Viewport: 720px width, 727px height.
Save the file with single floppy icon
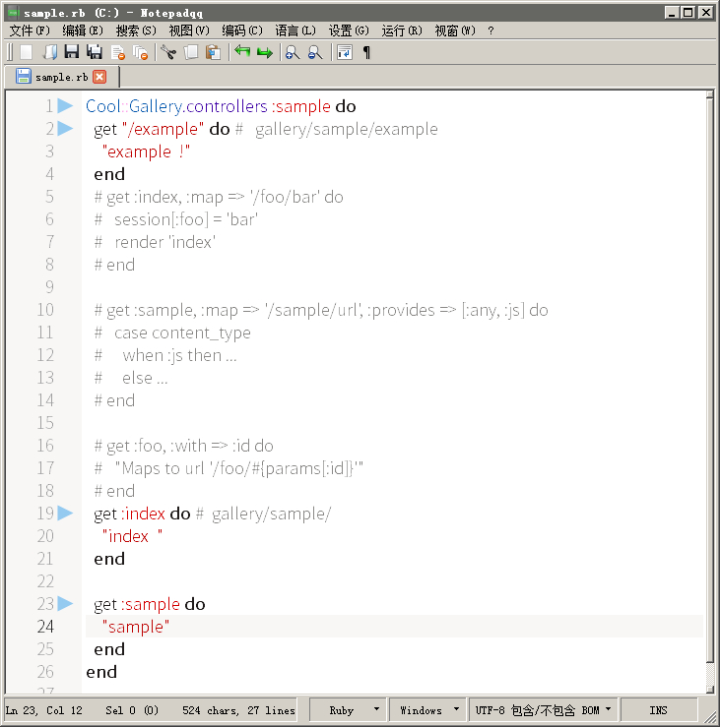[72, 52]
